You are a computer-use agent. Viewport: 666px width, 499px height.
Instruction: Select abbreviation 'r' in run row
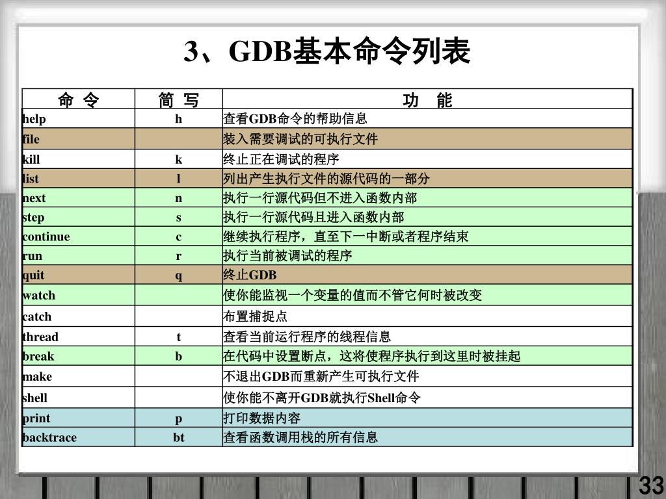coord(178,256)
